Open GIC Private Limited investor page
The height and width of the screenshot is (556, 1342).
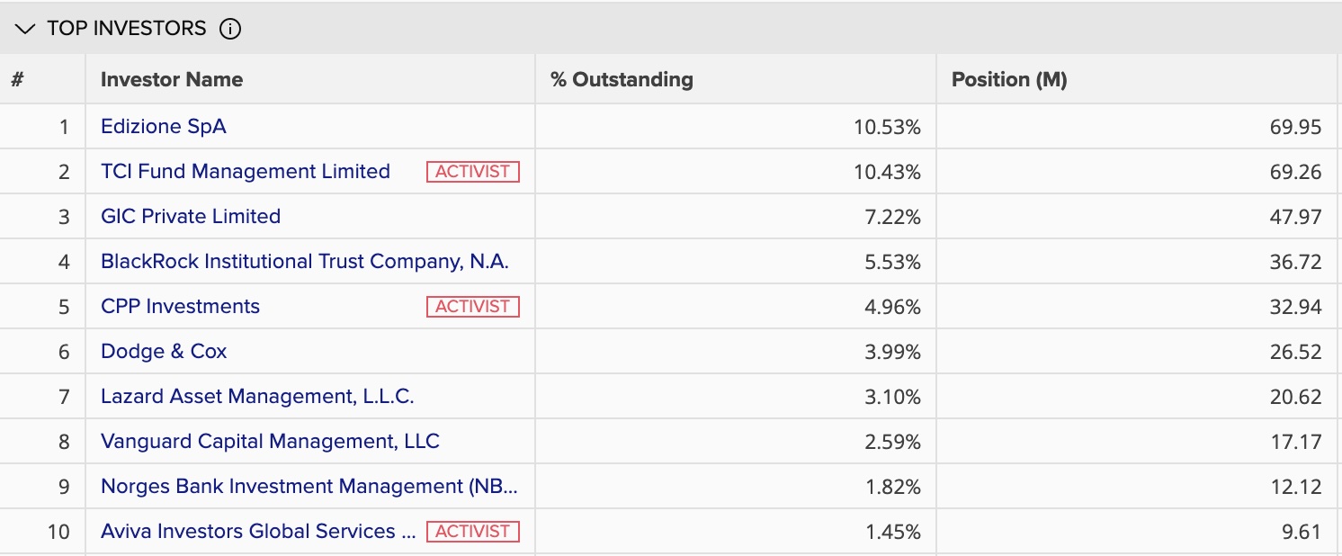(191, 216)
